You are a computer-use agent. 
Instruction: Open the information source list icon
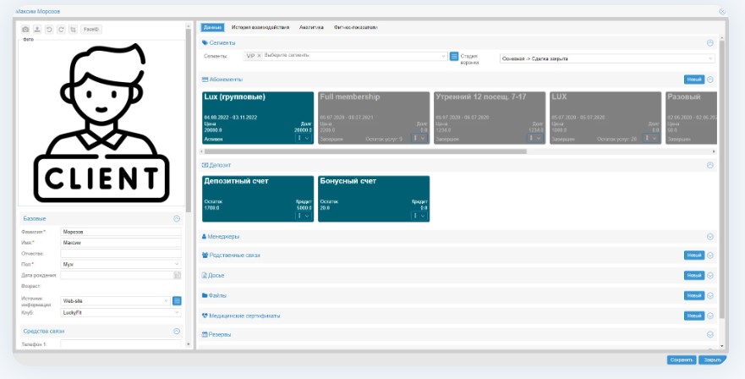(x=177, y=300)
